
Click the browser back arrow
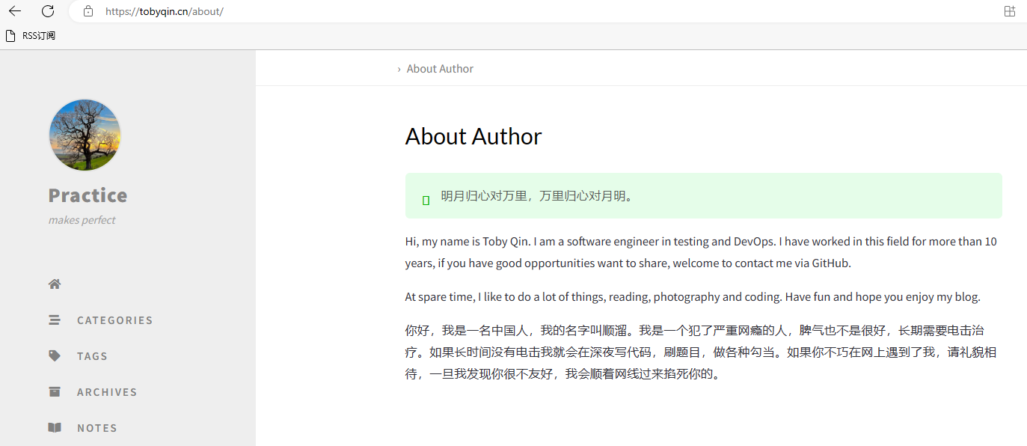coord(15,11)
